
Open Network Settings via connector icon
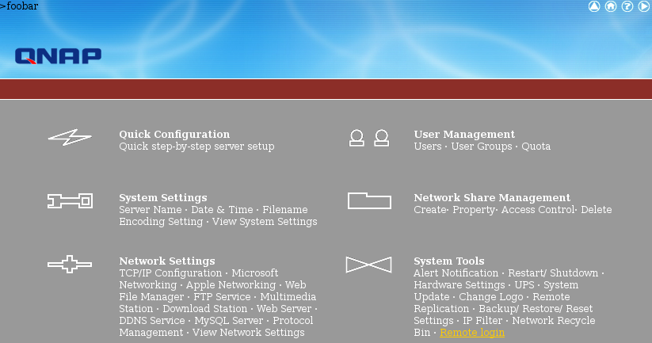point(70,264)
